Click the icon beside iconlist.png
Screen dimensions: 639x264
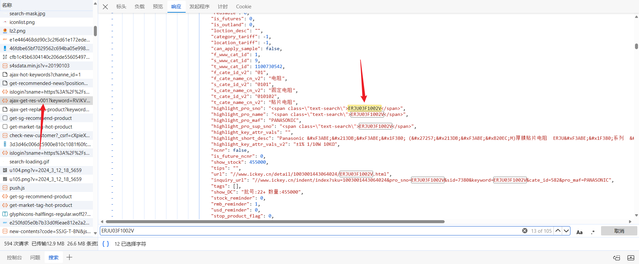[5, 22]
